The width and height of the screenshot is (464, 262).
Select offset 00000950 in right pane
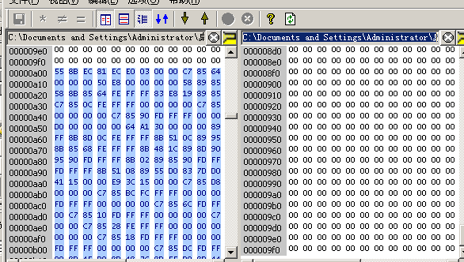click(262, 140)
